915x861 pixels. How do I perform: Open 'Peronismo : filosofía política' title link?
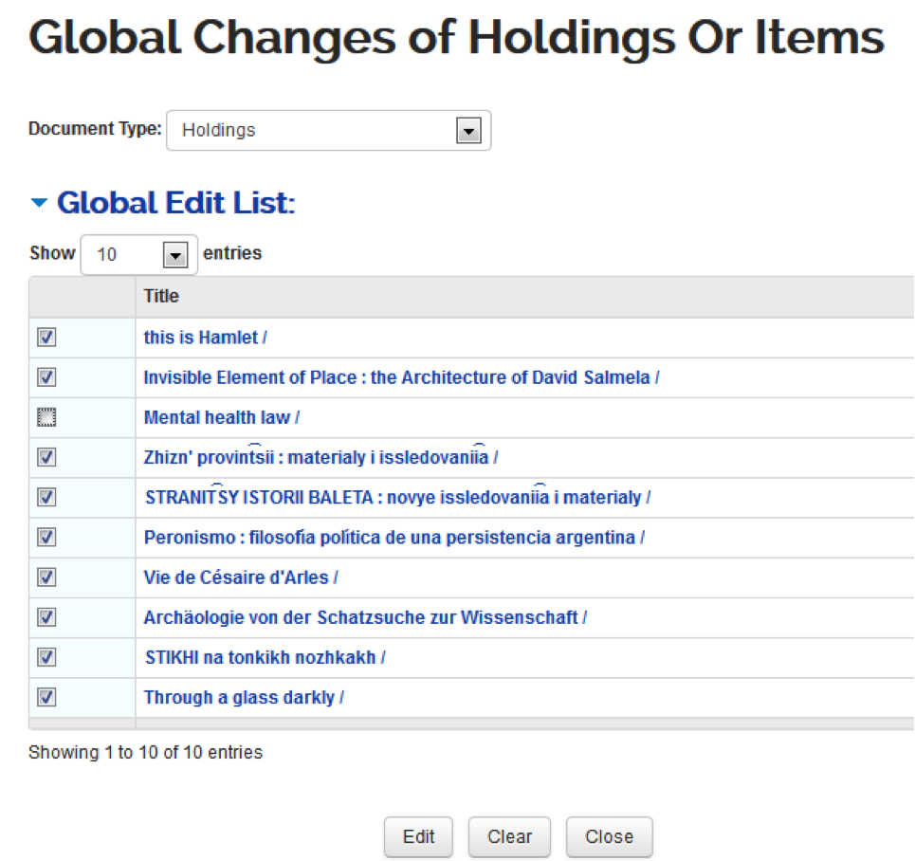tap(393, 538)
